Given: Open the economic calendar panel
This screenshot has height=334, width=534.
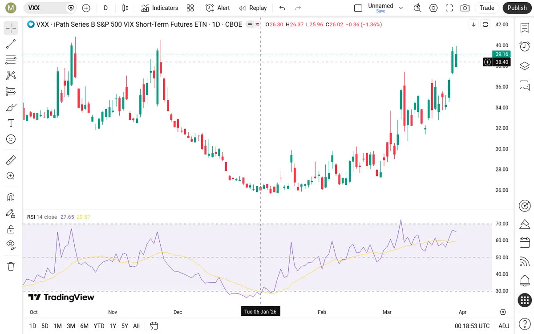Looking at the screenshot, I should pos(525,243).
